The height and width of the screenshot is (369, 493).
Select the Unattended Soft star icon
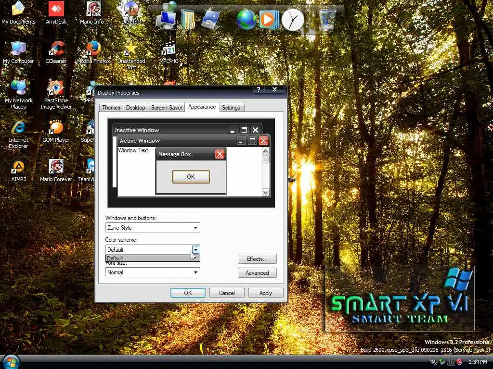[x=131, y=55]
